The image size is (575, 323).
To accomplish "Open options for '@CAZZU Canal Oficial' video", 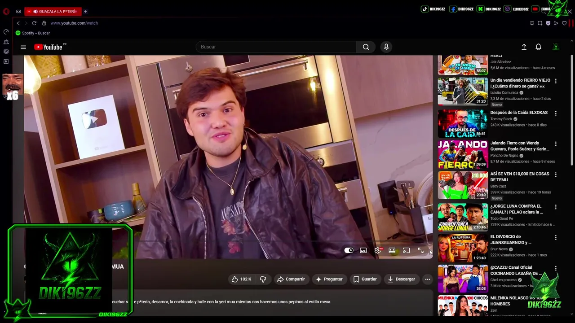I will [556, 268].
